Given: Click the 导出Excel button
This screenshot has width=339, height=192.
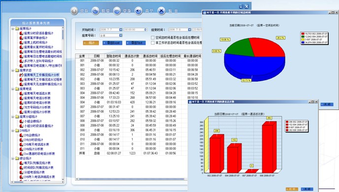Looking at the screenshot, I should tap(112, 43).
